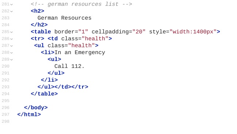Click the <tr> tag on line 286
Screen dimensions: 237x134
tap(38, 38)
